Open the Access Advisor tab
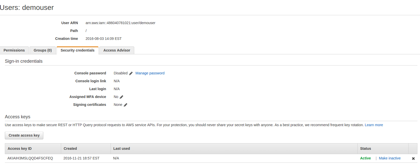 tap(117, 50)
